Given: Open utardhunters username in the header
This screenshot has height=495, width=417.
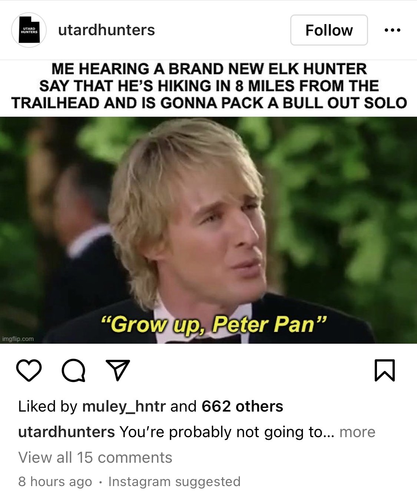Looking at the screenshot, I should pos(106,30).
